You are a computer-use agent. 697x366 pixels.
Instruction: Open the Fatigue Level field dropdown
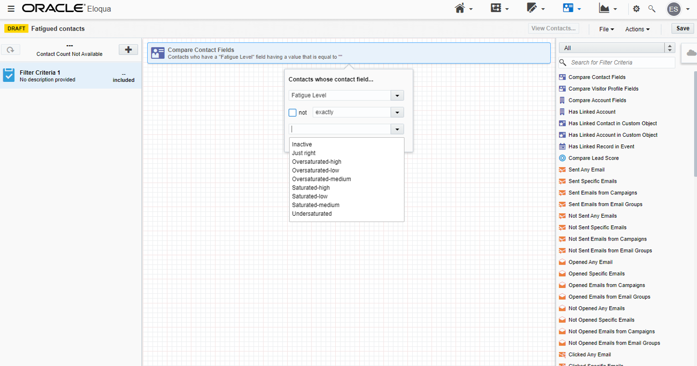click(x=397, y=95)
